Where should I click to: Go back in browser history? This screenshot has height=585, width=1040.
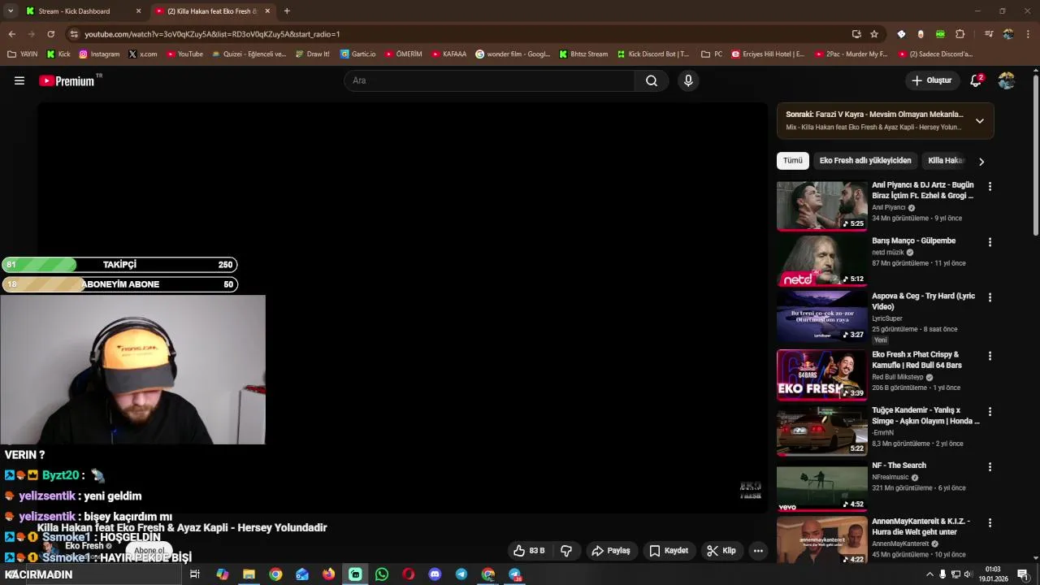click(x=11, y=34)
